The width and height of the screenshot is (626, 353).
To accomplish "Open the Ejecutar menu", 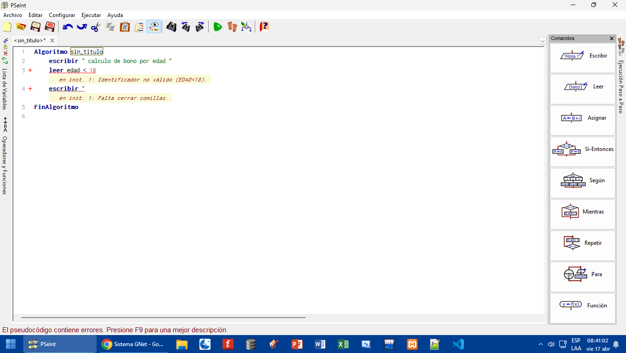I will pos(91,15).
